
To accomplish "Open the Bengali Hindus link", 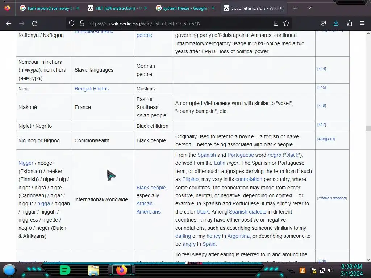I will [92, 89].
